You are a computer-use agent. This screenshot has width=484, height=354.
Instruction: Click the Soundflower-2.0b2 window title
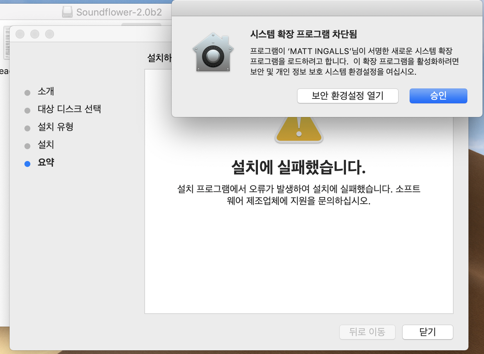(119, 12)
